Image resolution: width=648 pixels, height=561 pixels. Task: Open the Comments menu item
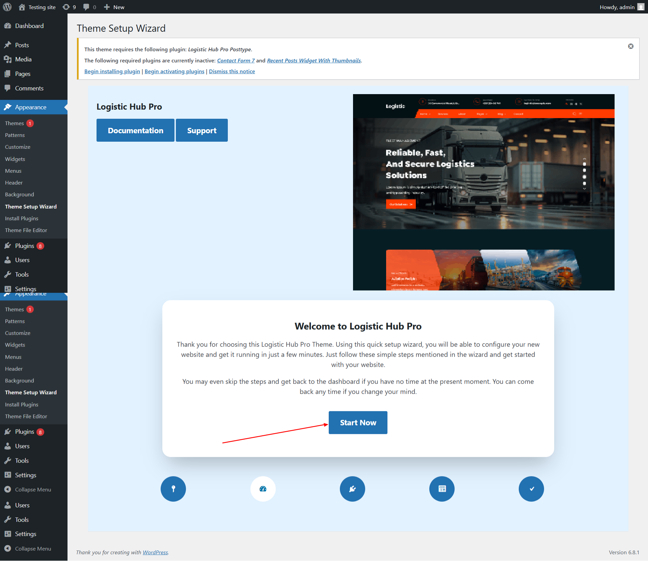pos(29,88)
